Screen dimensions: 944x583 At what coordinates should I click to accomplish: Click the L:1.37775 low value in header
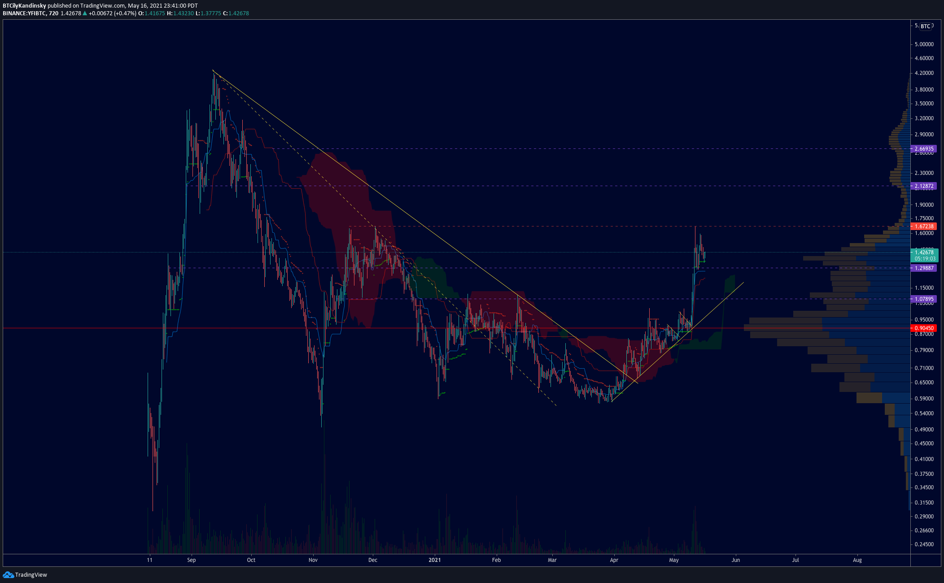[x=208, y=13]
